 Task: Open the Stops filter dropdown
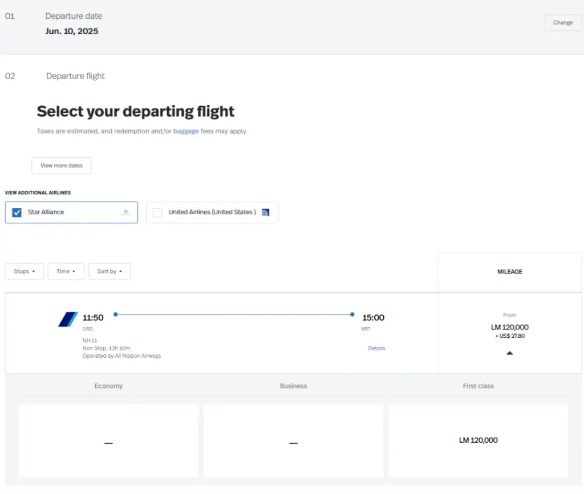[x=25, y=272]
